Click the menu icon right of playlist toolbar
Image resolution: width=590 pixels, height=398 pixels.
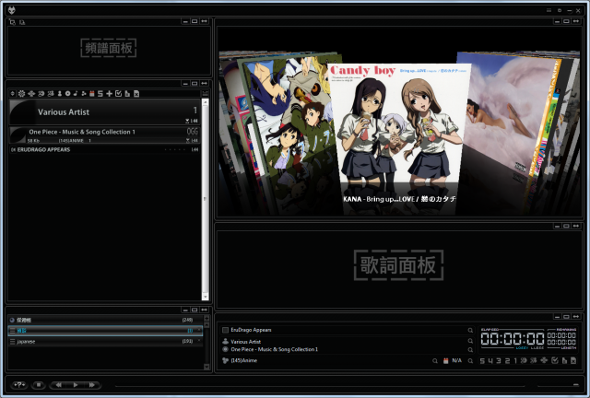click(x=205, y=93)
